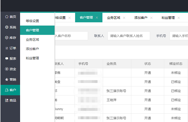Select the 业务员 column header

pyautogui.click(x=117, y=64)
